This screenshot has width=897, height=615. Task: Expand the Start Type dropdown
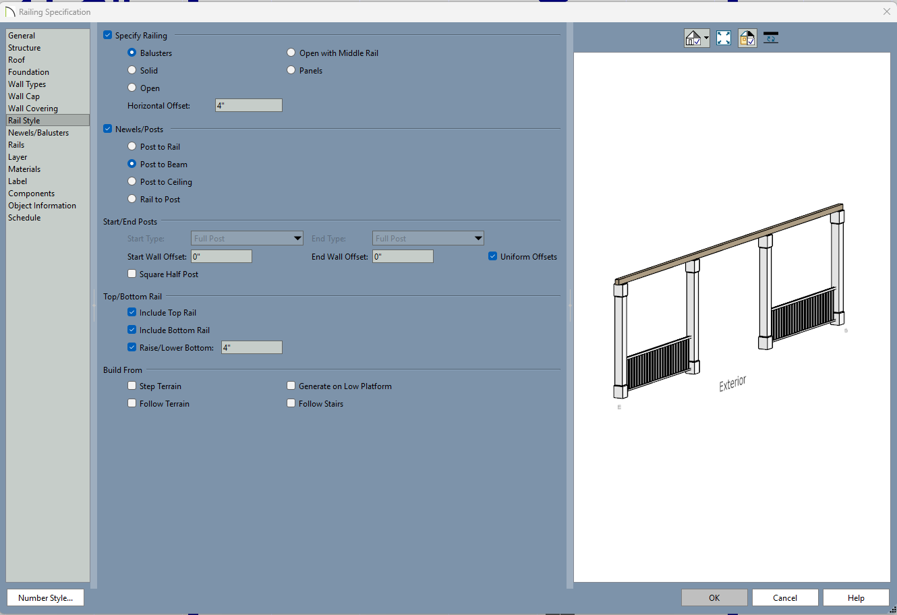[297, 239]
